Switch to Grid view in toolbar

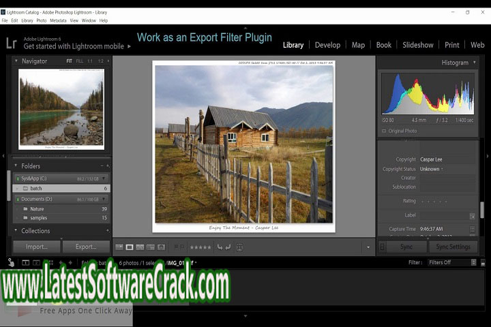pyautogui.click(x=119, y=247)
